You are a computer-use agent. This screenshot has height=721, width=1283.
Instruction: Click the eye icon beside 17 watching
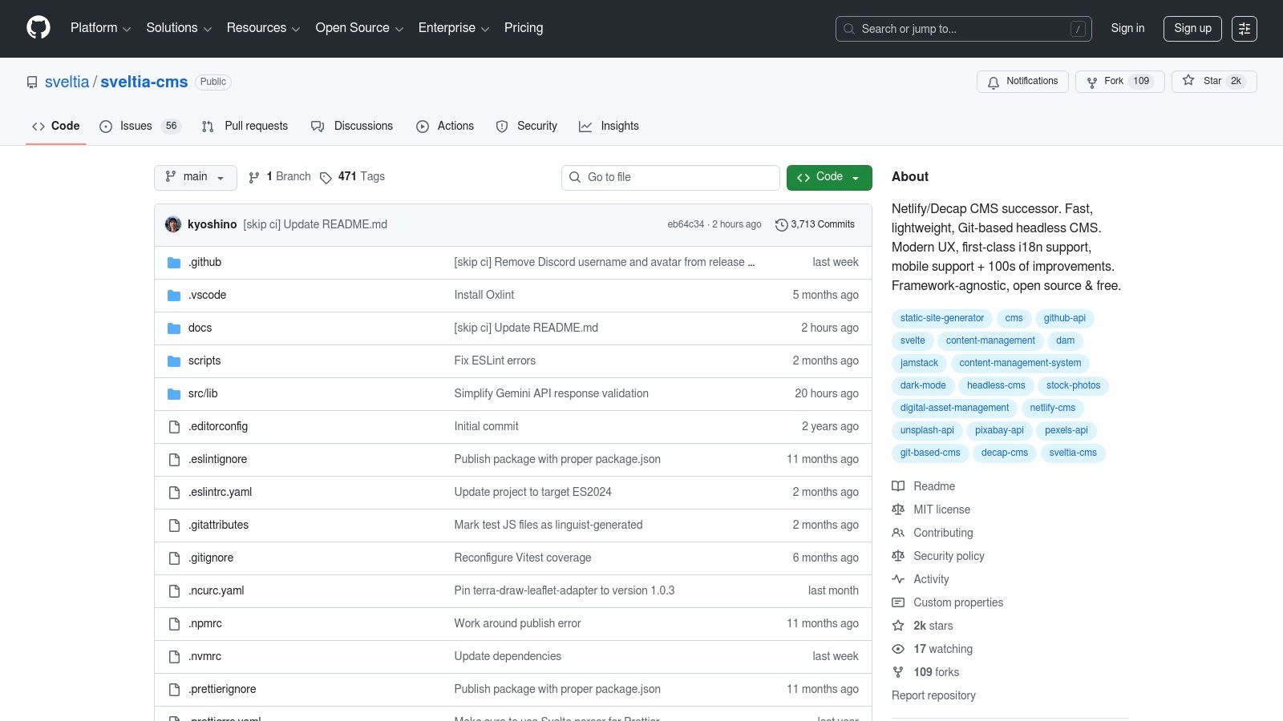[x=899, y=649]
